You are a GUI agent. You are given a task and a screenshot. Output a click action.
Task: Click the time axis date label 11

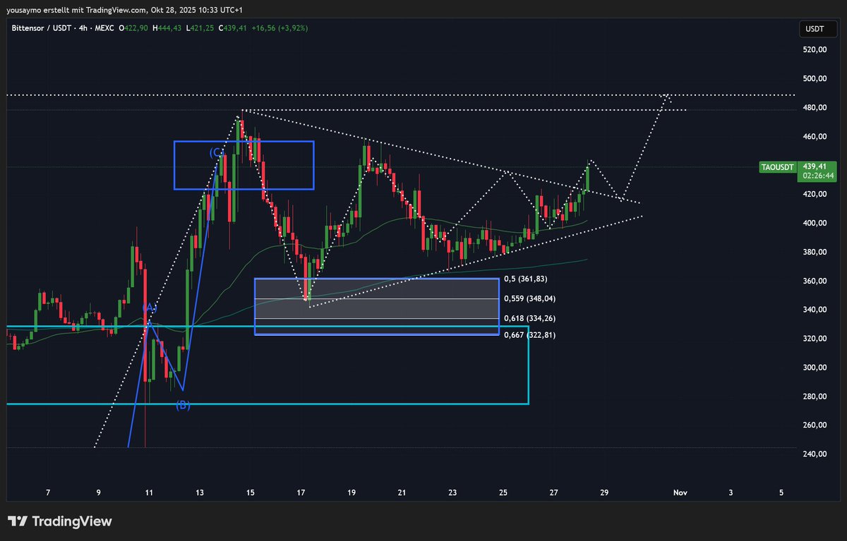click(148, 492)
